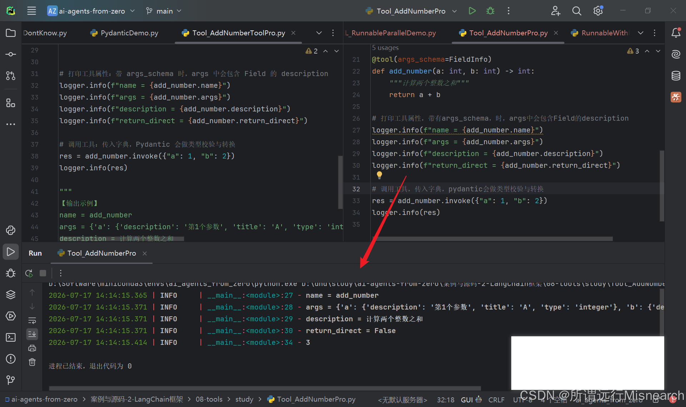Open the Database tool window

pos(676,76)
